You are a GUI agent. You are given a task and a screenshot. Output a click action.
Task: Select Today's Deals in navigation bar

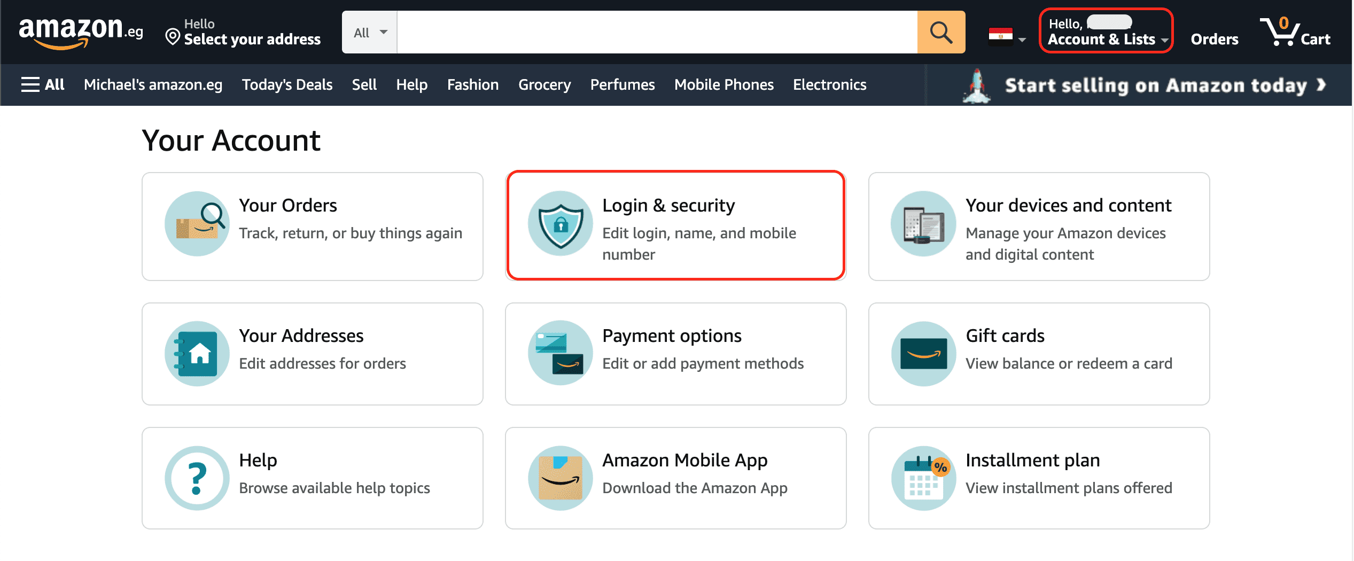(x=287, y=84)
